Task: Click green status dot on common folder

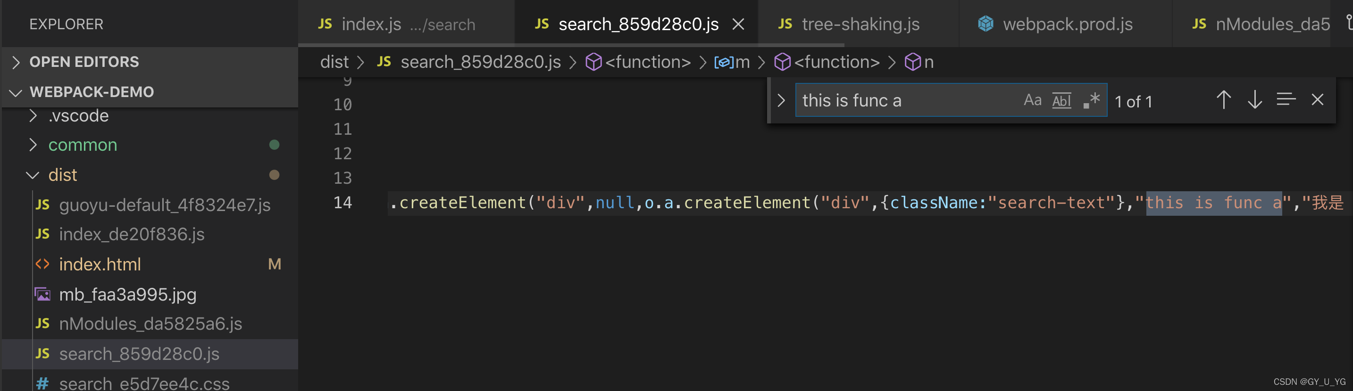Action: tap(274, 145)
